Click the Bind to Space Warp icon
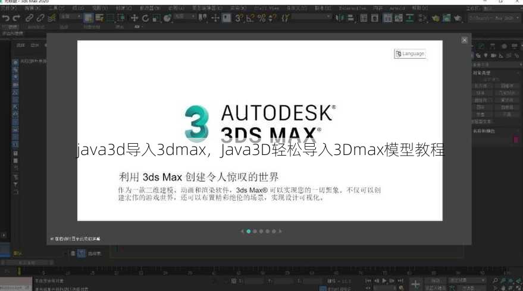This screenshot has width=523, height=291. 52,18
